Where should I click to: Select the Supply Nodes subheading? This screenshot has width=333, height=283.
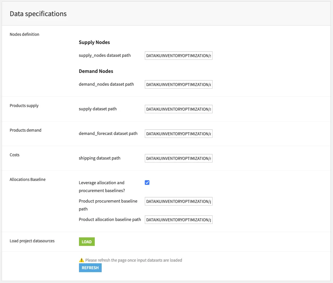(94, 42)
